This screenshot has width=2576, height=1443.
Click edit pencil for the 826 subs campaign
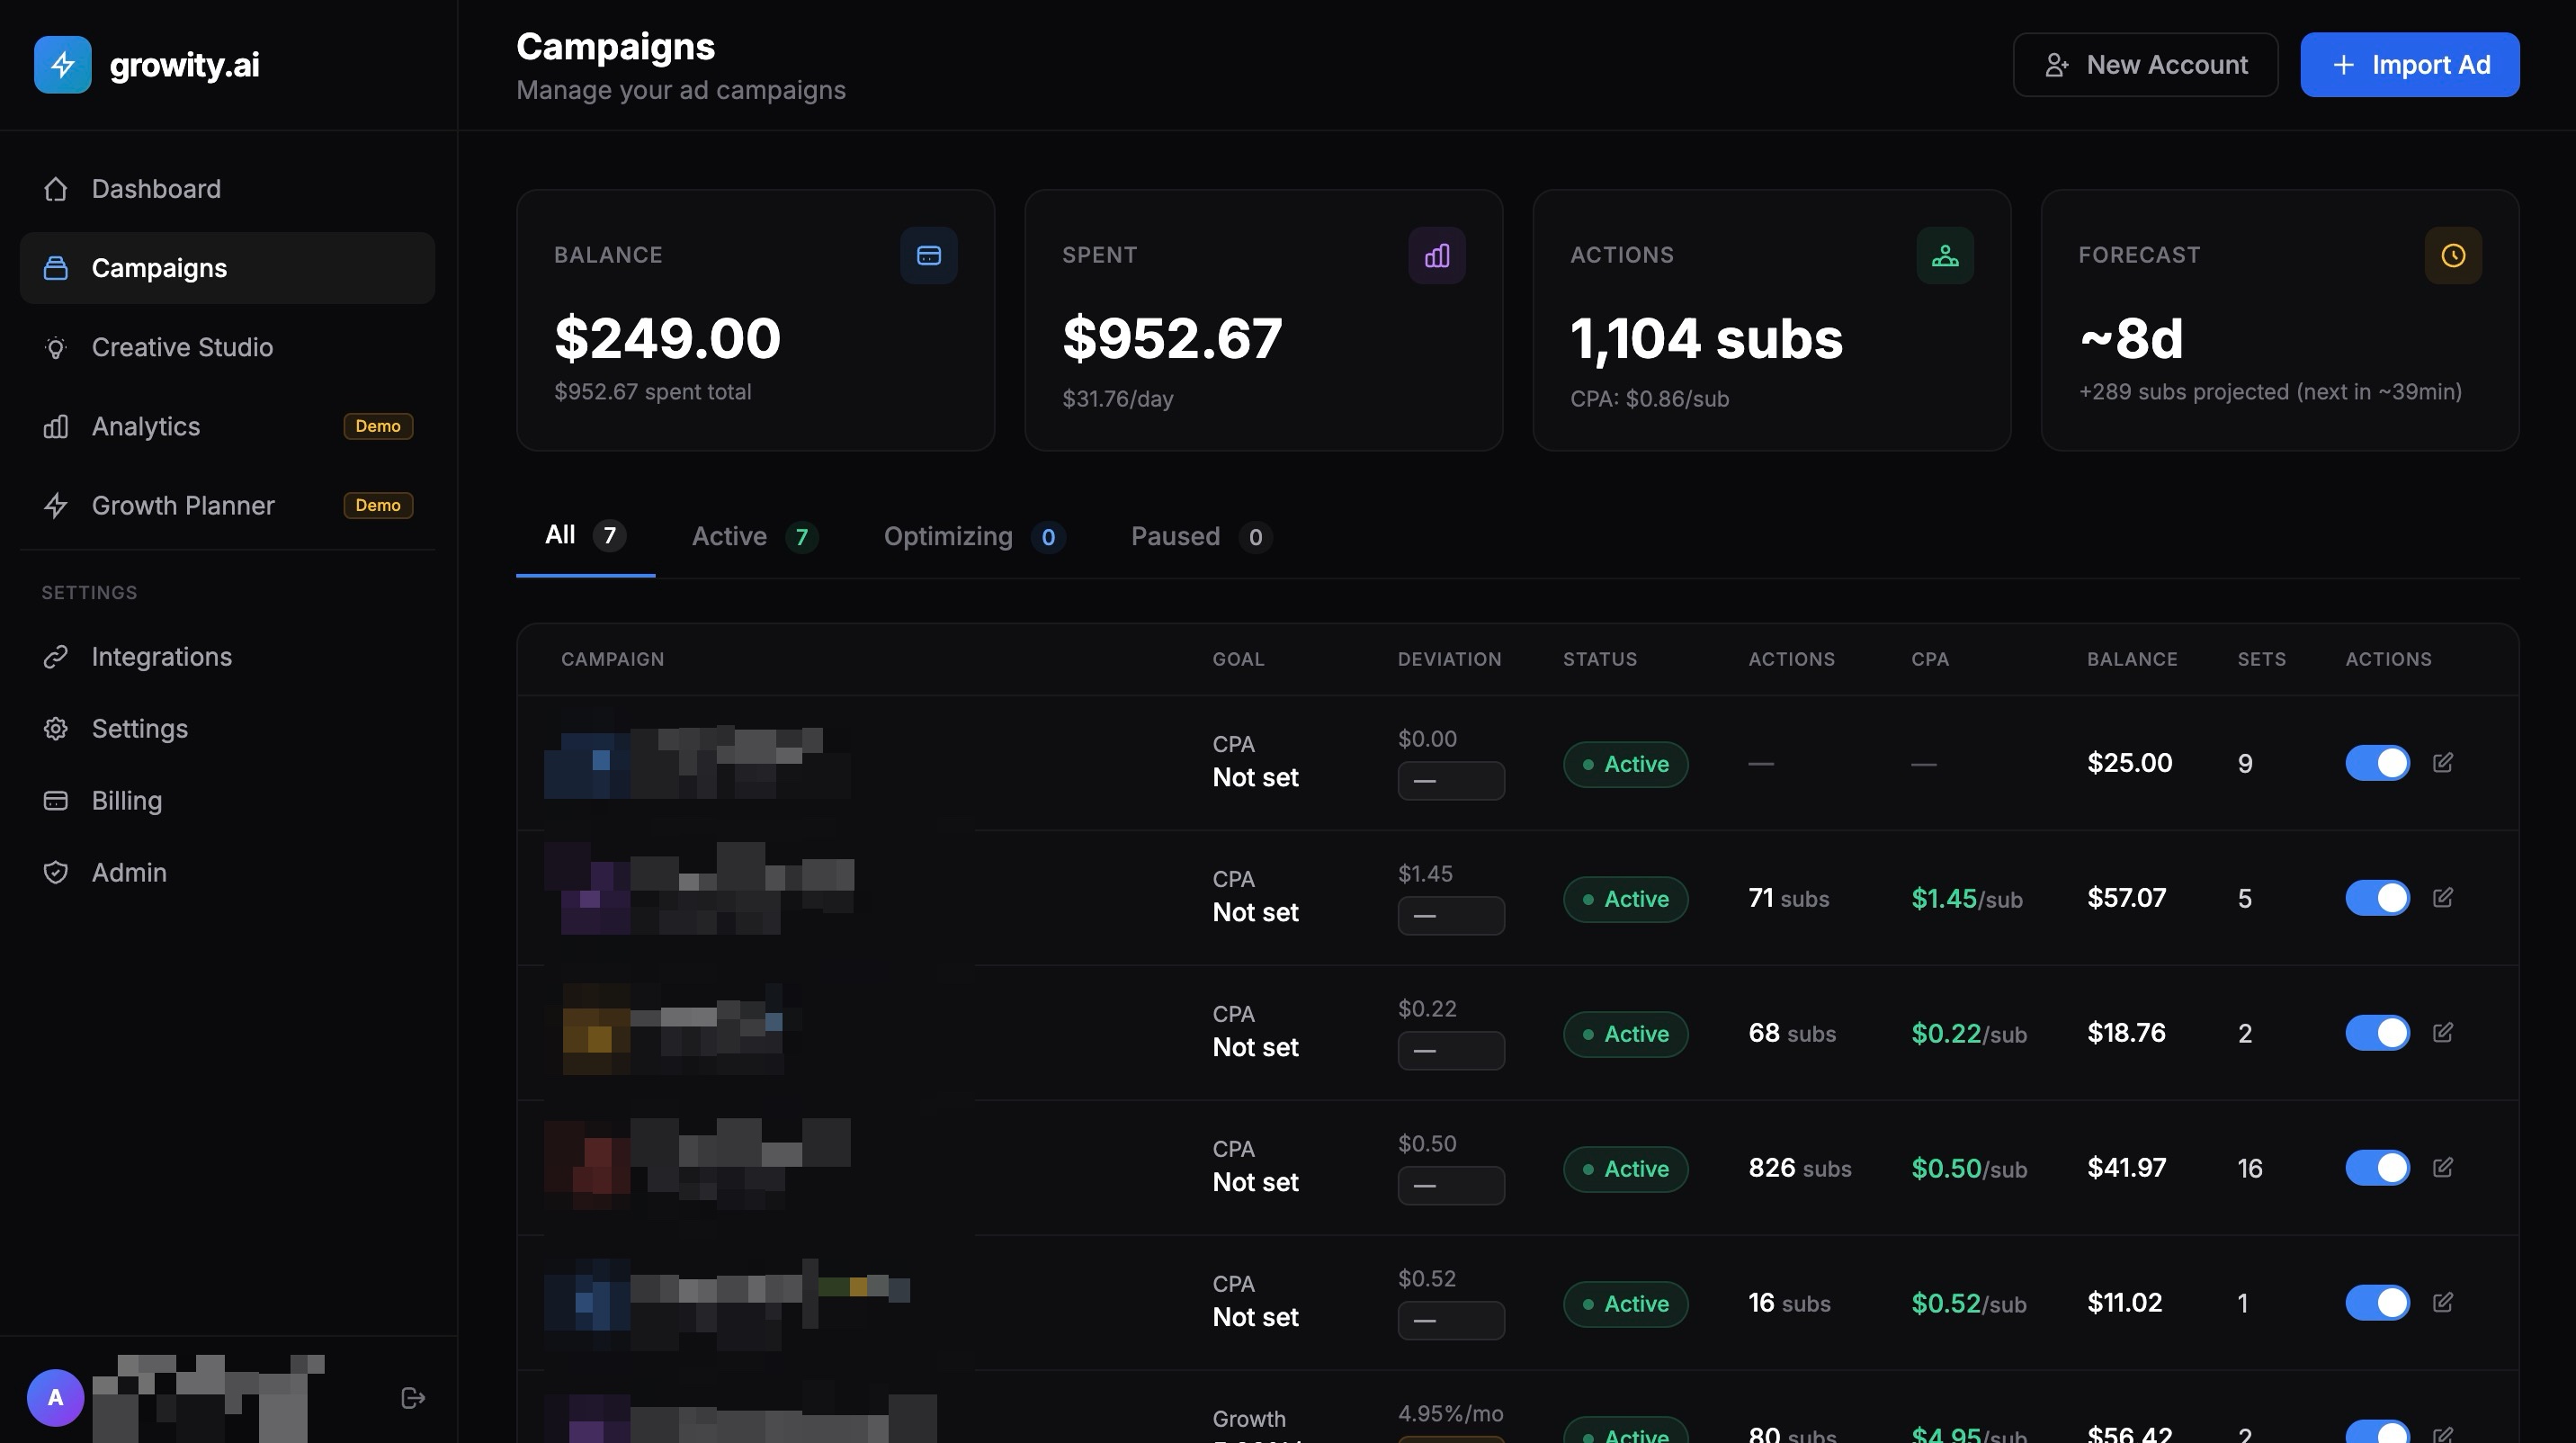tap(2442, 1167)
